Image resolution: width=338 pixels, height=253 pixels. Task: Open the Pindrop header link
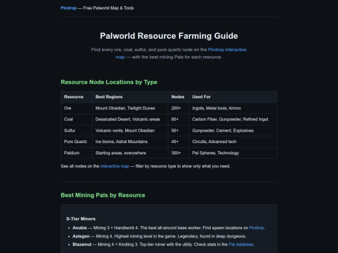[x=69, y=8]
